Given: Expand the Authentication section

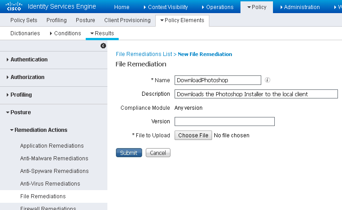Looking at the screenshot, I should 29,60.
